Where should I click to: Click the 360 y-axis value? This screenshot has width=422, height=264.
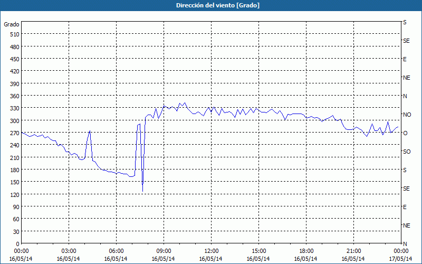(x=15, y=96)
